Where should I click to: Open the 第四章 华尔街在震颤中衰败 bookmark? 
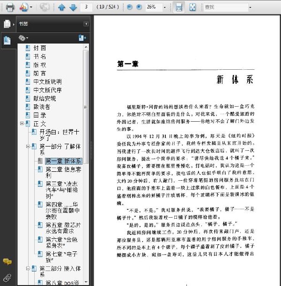click(x=63, y=211)
